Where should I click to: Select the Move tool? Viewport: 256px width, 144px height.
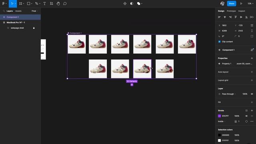point(12,4)
